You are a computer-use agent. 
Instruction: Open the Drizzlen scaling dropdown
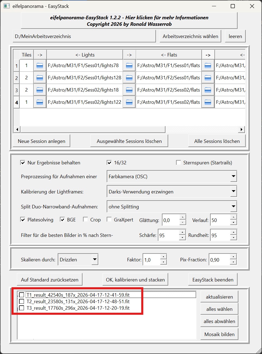click(x=94, y=259)
